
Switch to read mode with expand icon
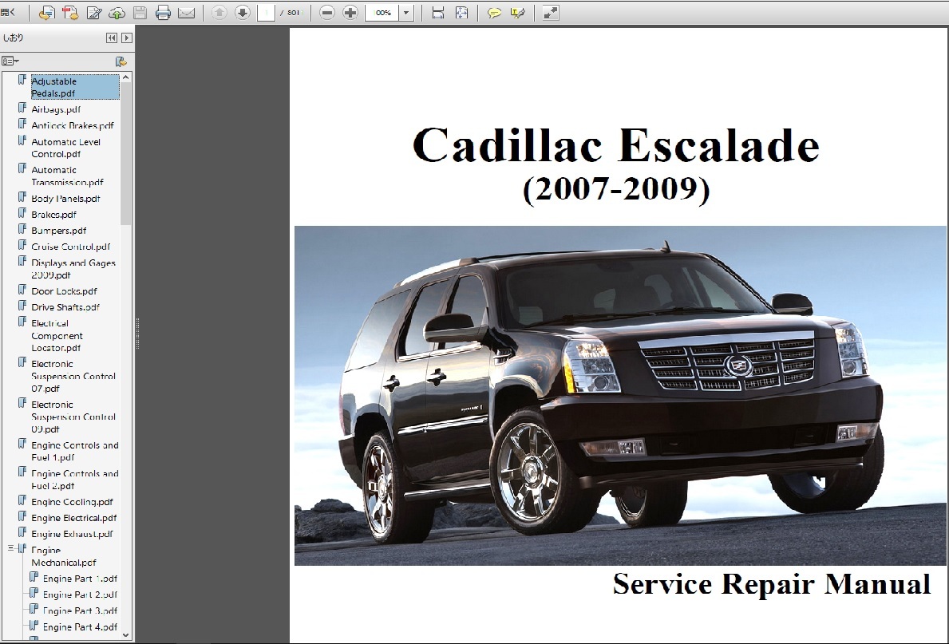pyautogui.click(x=550, y=12)
